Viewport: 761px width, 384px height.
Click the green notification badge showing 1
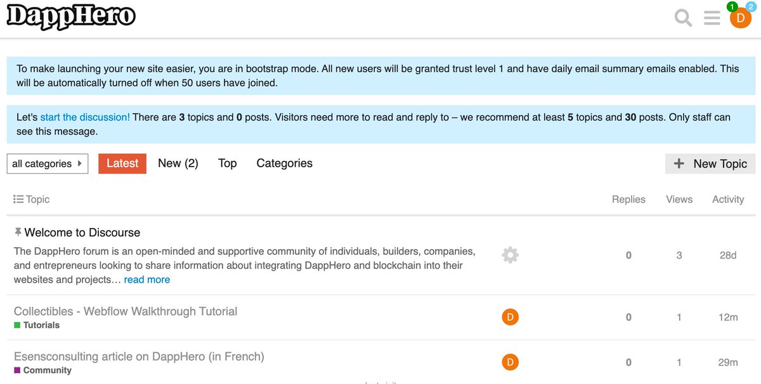(732, 7)
